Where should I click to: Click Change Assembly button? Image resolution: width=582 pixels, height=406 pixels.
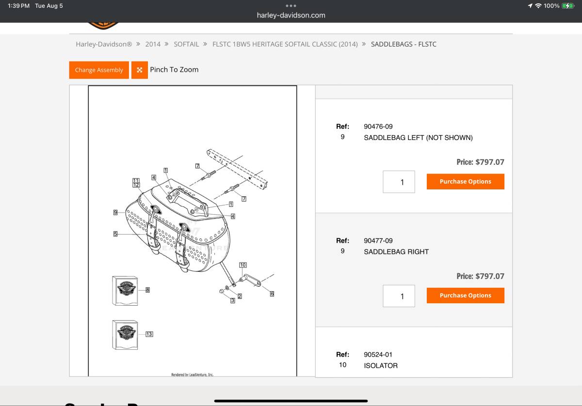(99, 70)
